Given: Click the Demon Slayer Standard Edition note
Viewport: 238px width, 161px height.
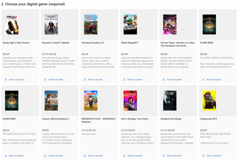Looking at the screenshot, I should tap(176, 62).
